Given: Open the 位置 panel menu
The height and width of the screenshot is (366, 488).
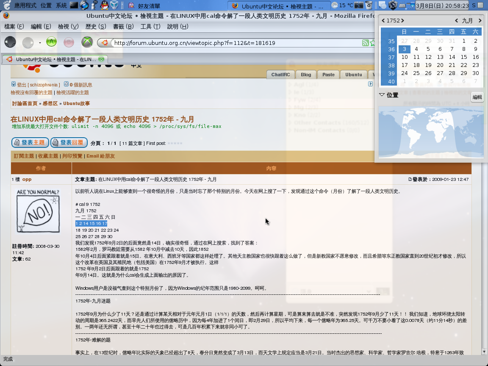Looking at the screenshot, I should 46,6.
